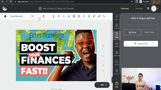Click the page down chevron beside canvas
The width and height of the screenshot is (161, 90).
[x=103, y=61]
